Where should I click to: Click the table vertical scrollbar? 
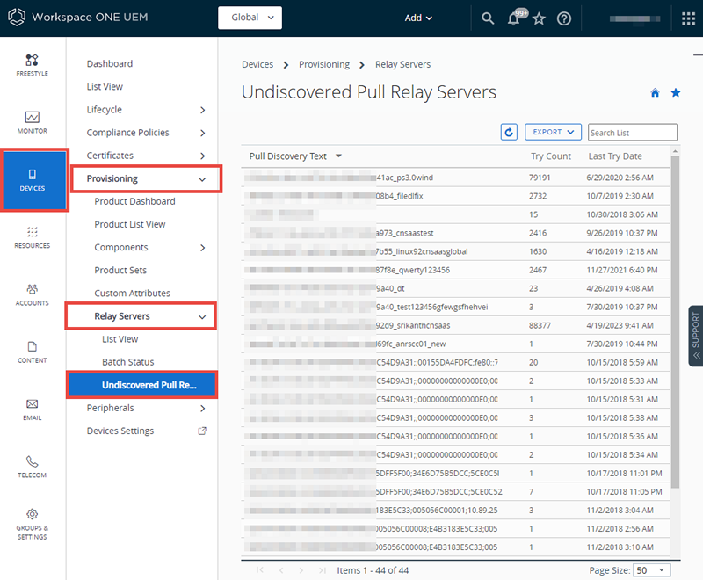675,322
